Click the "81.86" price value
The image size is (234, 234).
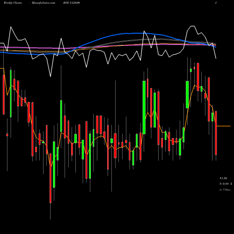(x=223, y=178)
